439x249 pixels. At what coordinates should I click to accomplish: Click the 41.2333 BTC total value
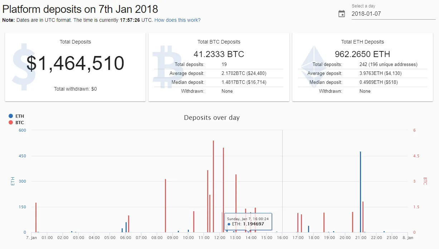coord(219,54)
